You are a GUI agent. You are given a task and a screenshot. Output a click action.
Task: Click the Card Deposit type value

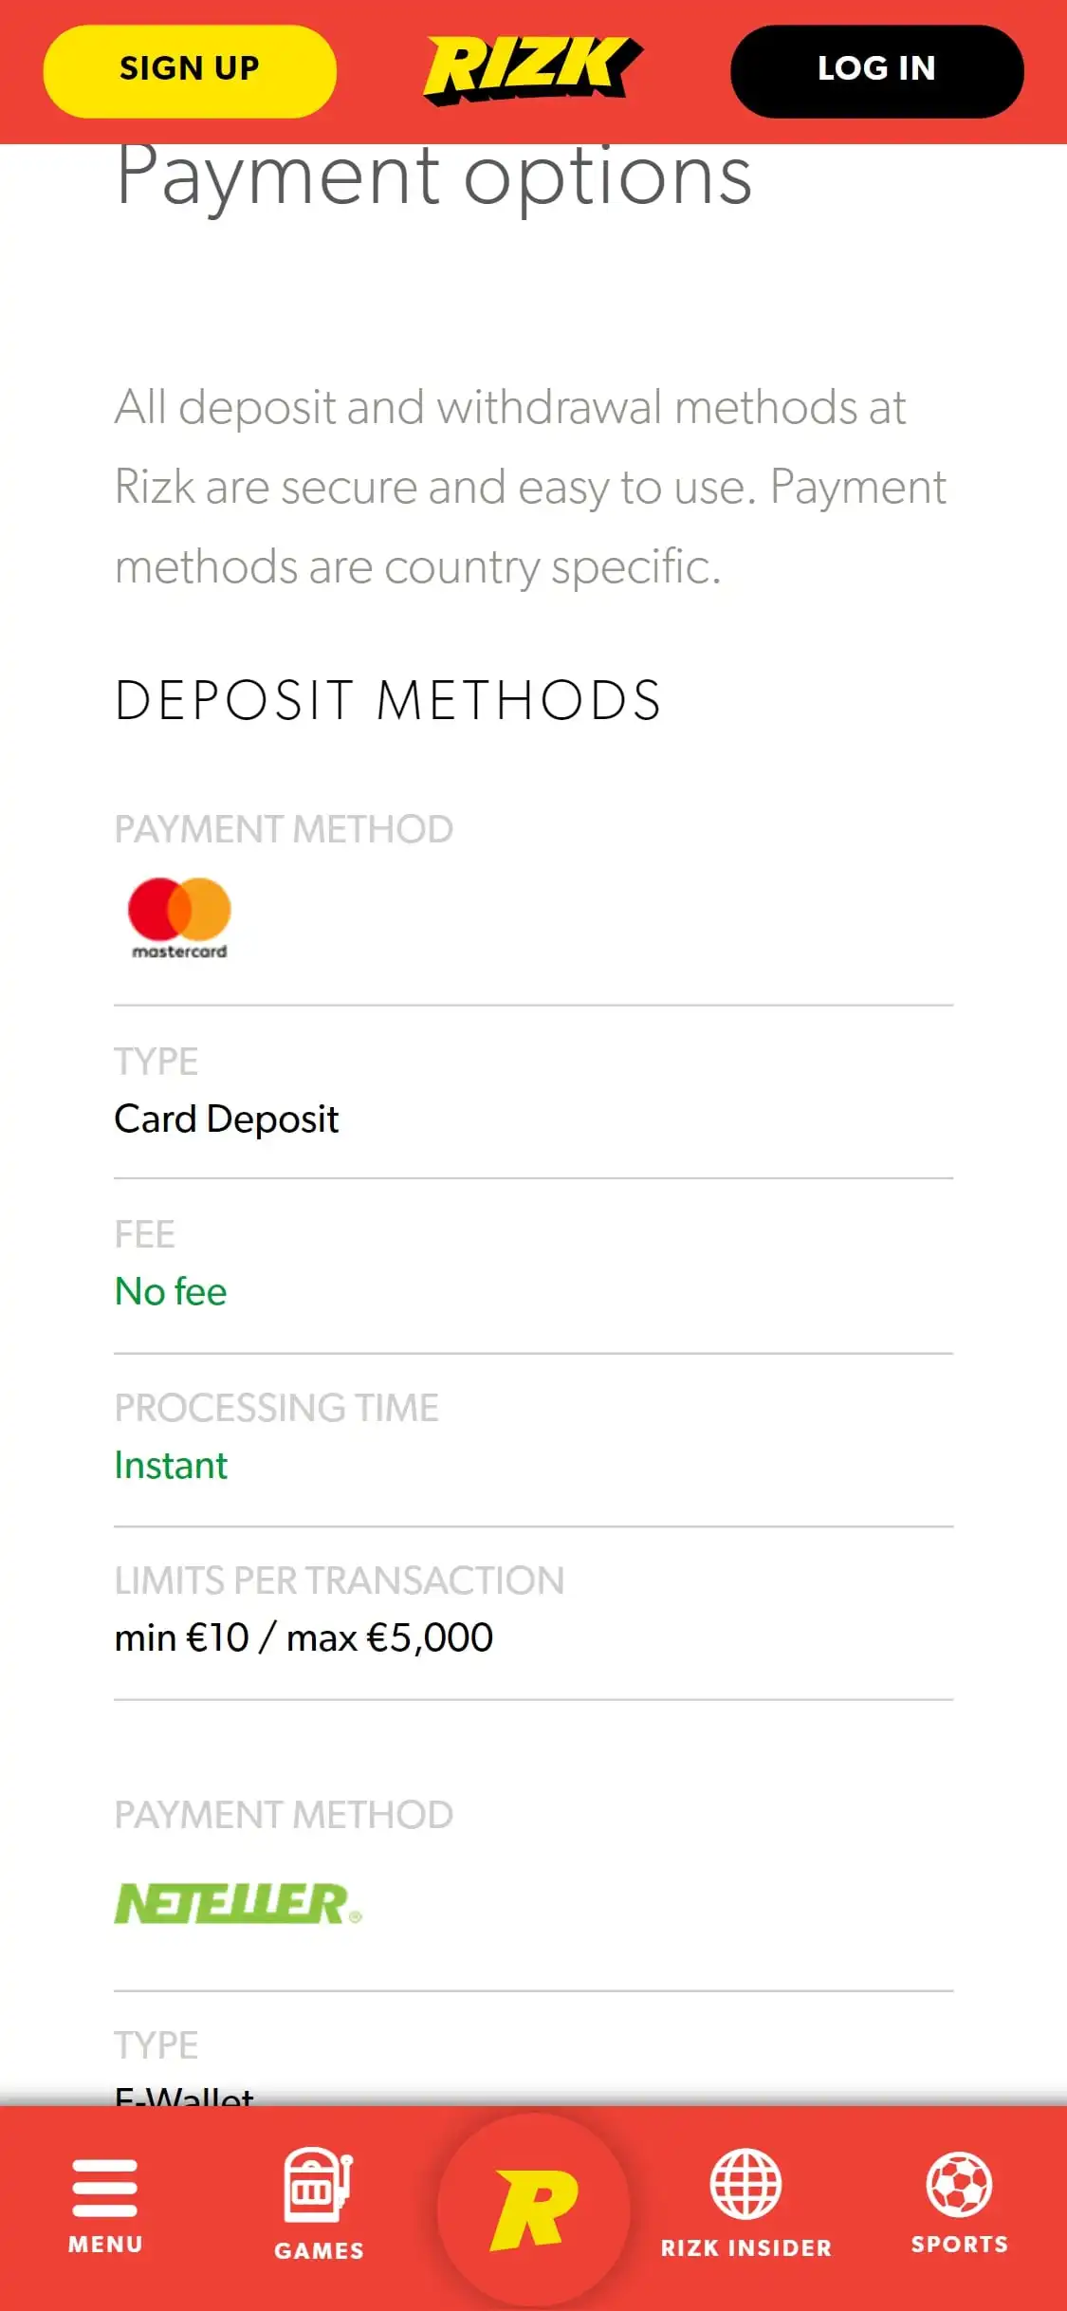click(227, 1119)
